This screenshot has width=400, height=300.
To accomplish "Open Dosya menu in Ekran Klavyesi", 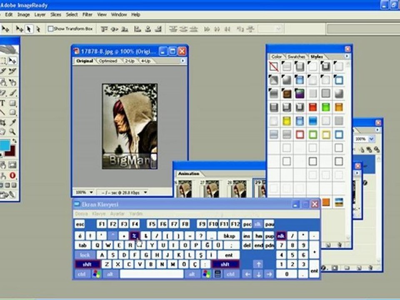I will click(x=81, y=214).
